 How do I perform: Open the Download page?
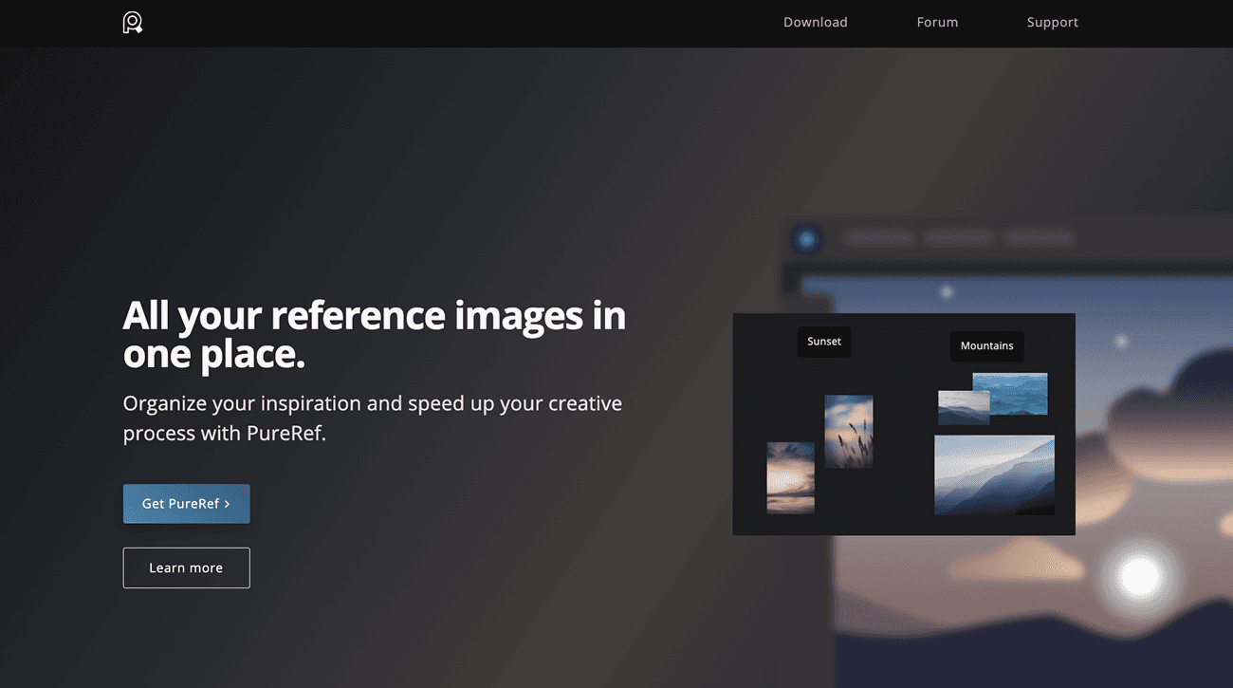click(815, 22)
